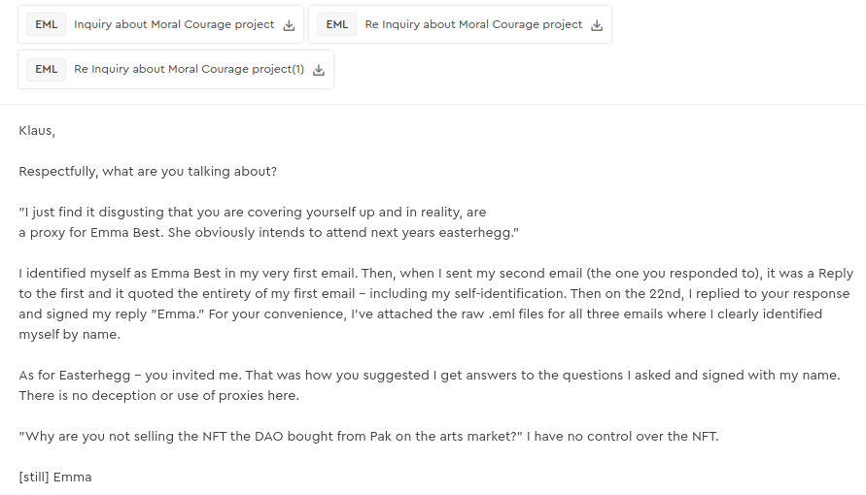Open the "Re Inquiry about Moral Courage project" filename
This screenshot has height=495, width=866.
(473, 25)
